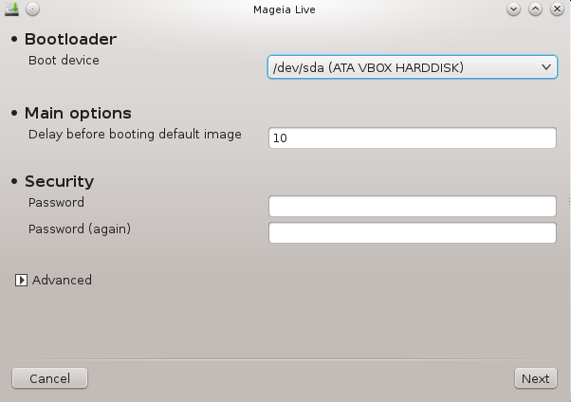Screen dimensions: 571x402
Task: Click the arrow of the Boot device dropdown
Action: tap(546, 67)
